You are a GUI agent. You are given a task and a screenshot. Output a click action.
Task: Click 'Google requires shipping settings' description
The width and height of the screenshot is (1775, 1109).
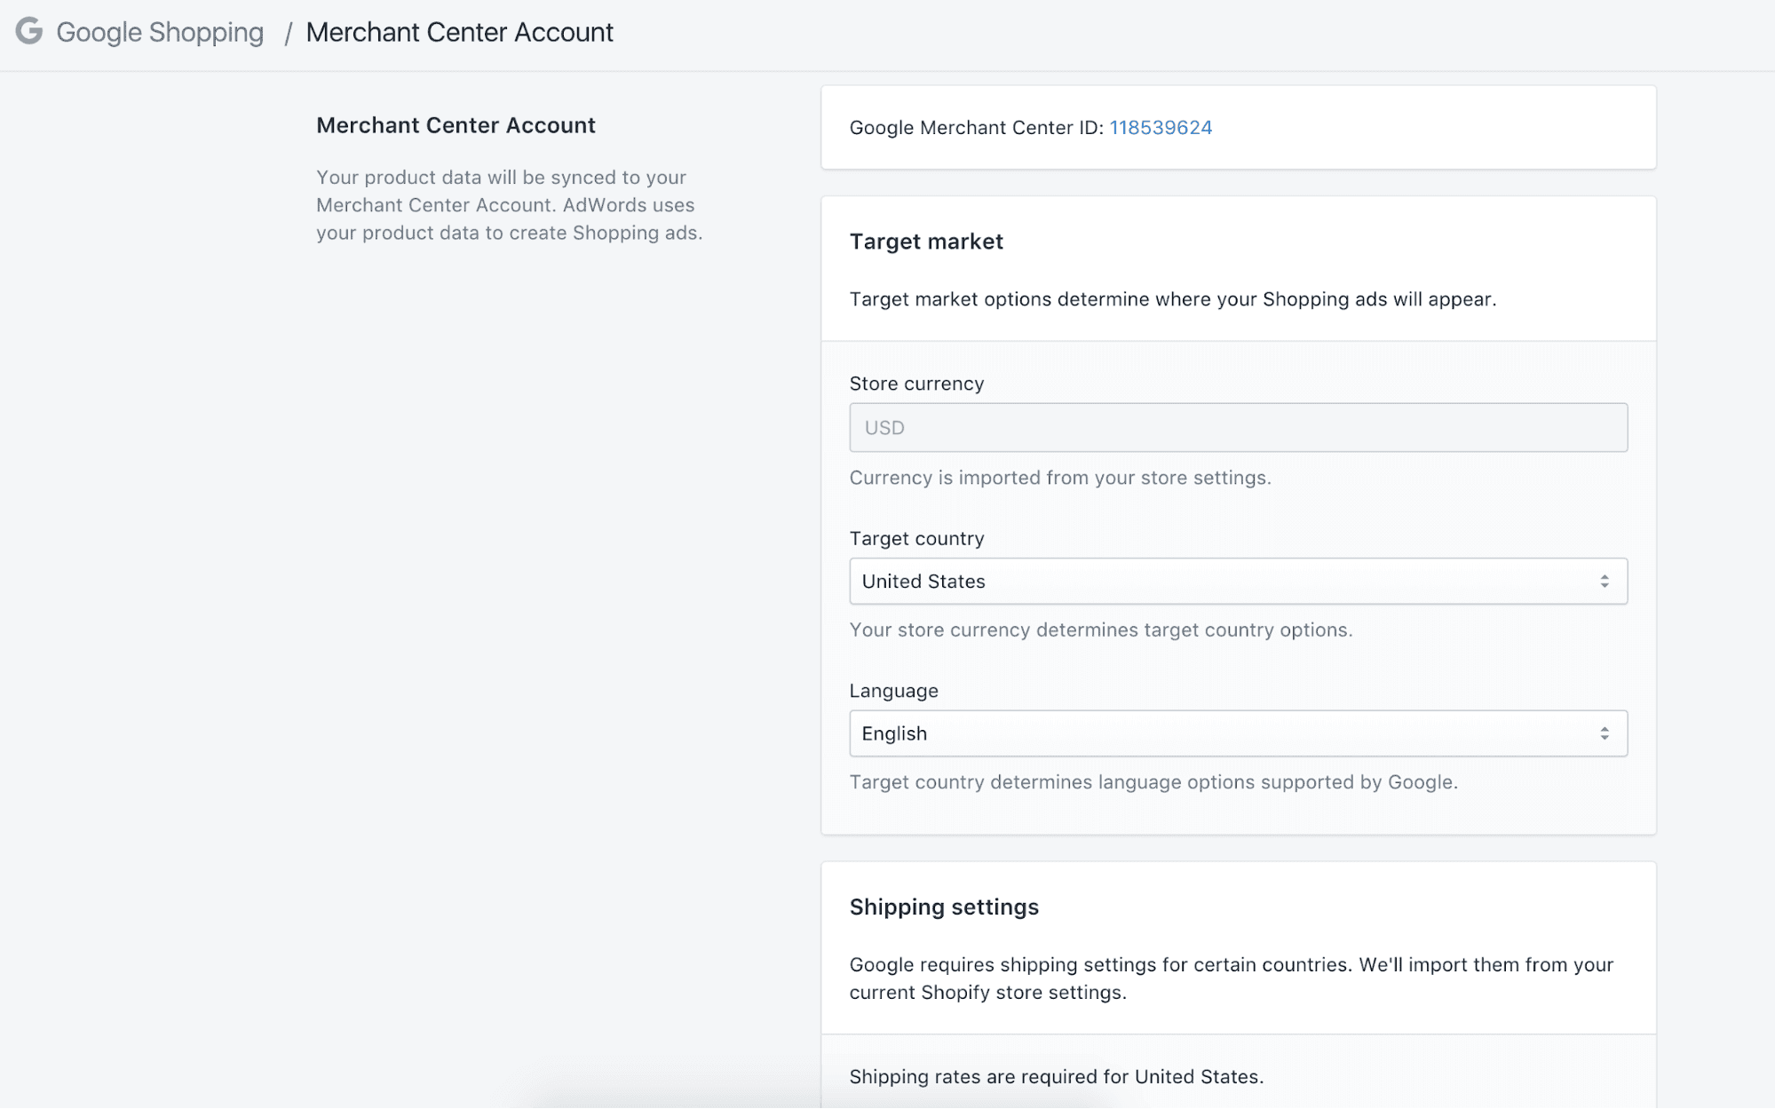(x=1232, y=978)
